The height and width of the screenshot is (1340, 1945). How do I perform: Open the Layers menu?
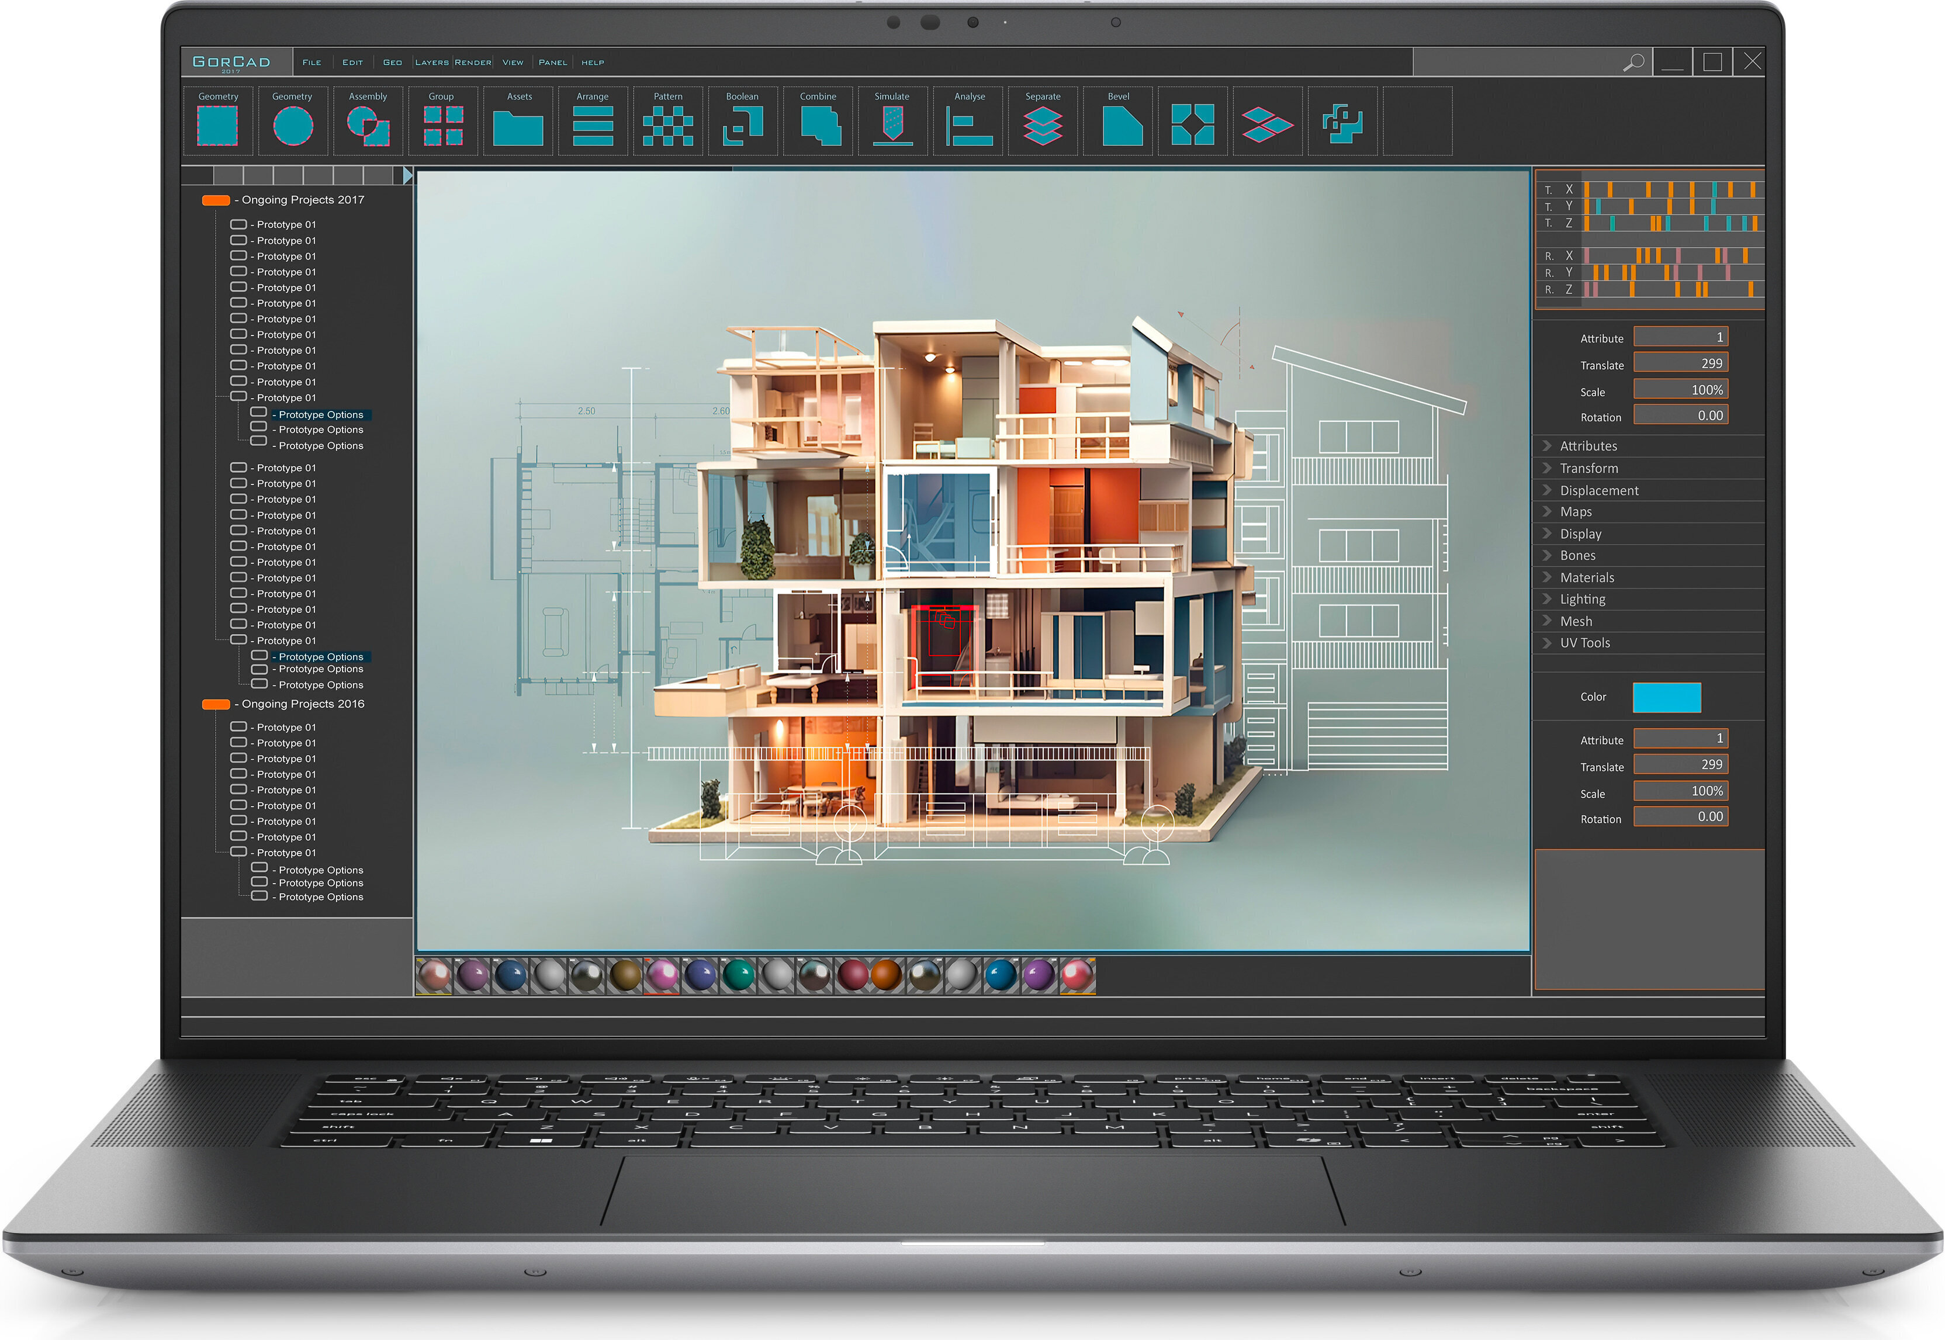[x=431, y=63]
